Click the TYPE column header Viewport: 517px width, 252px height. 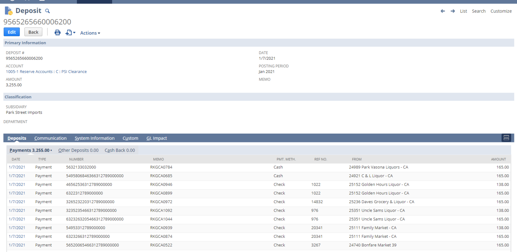[x=42, y=159]
